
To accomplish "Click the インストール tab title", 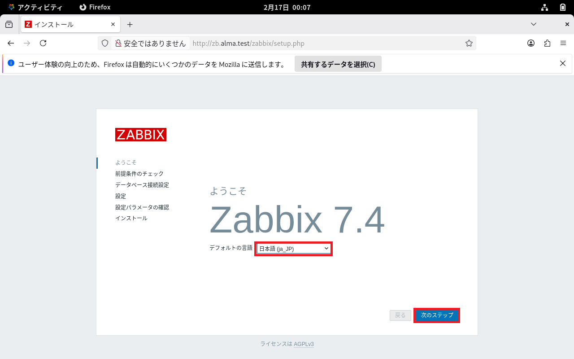I will [x=54, y=24].
